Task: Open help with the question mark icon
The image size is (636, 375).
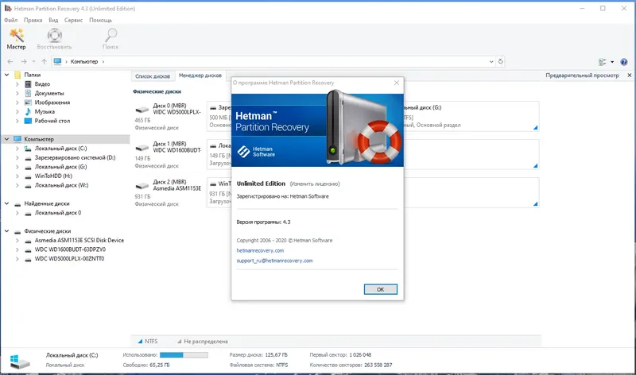Action: pos(624,62)
